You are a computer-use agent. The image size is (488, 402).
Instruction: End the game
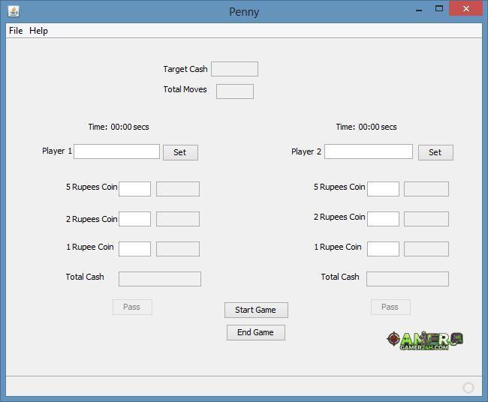(256, 333)
